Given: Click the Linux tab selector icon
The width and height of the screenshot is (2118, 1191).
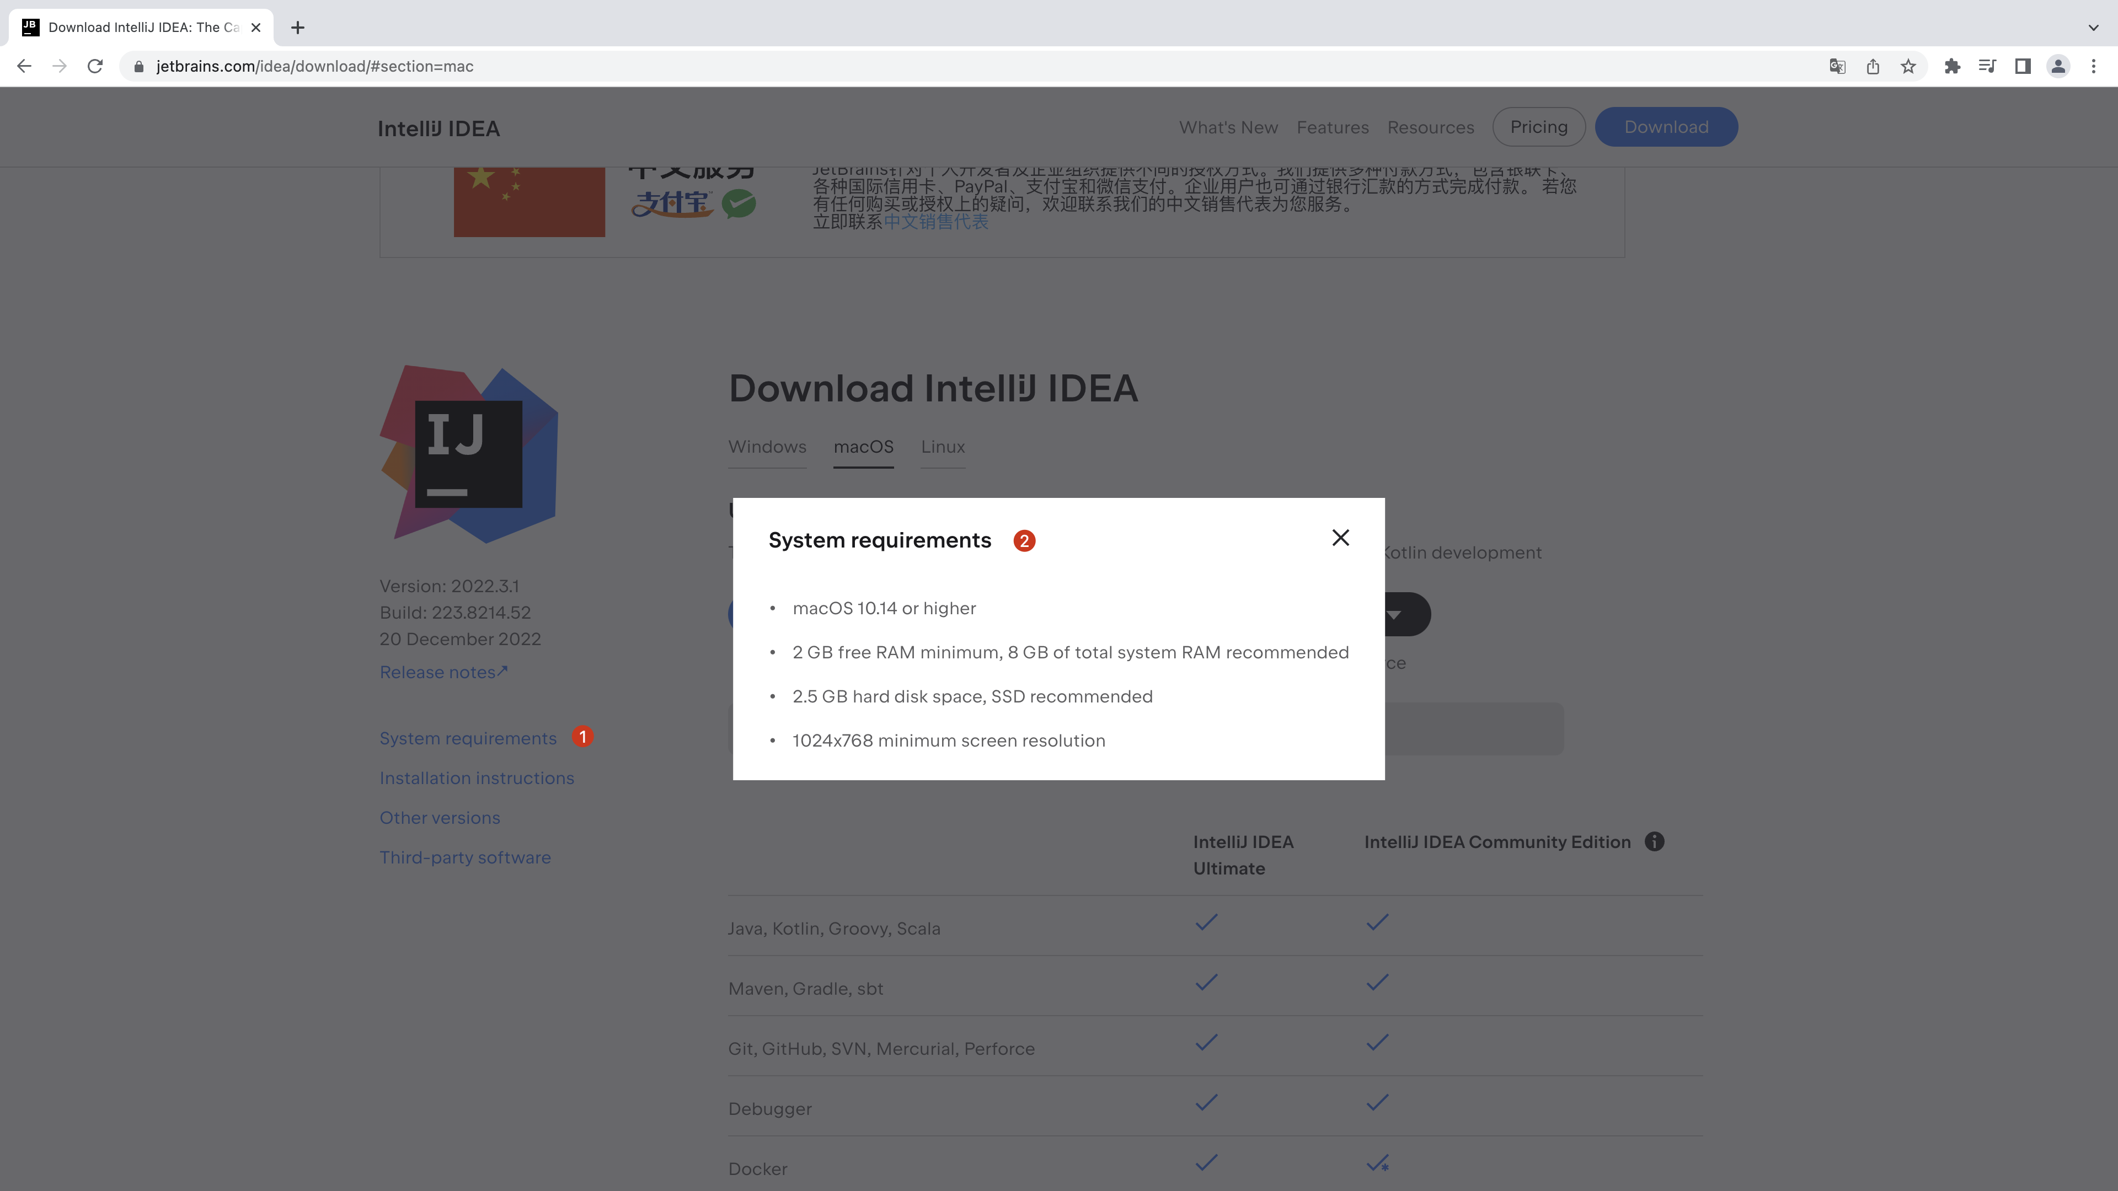Looking at the screenshot, I should [943, 448].
